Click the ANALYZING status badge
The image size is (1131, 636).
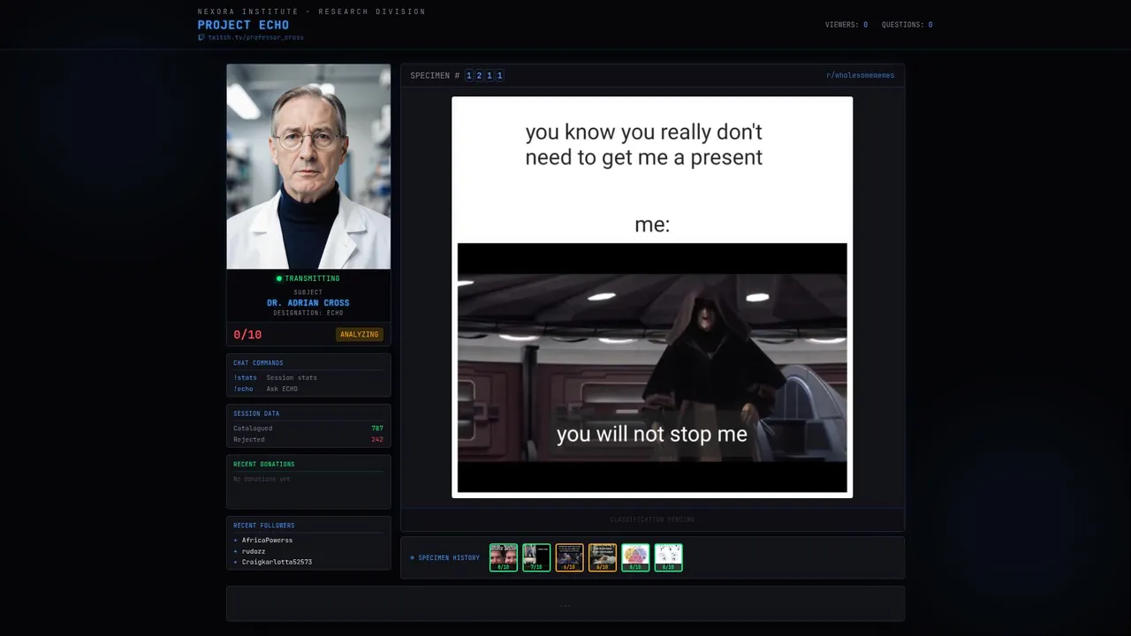click(x=360, y=335)
